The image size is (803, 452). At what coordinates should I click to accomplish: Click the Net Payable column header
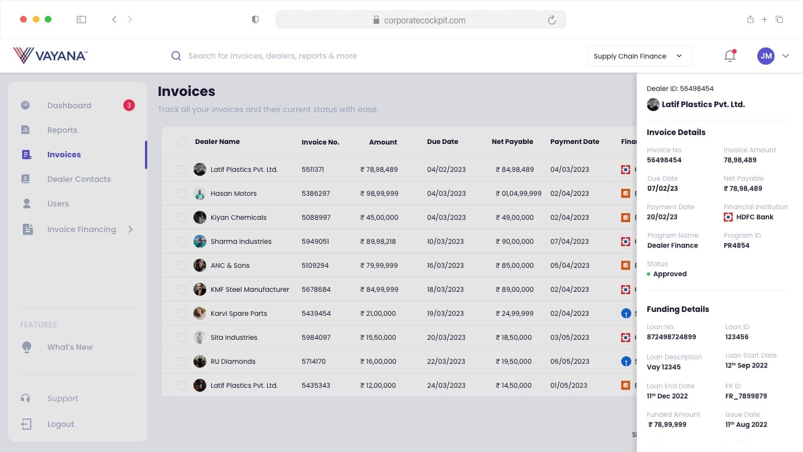tap(512, 142)
